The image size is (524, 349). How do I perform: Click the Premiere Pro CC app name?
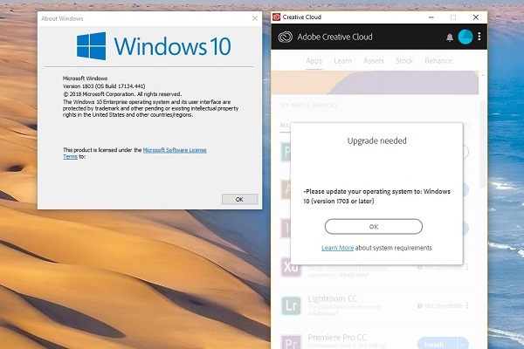point(337,337)
